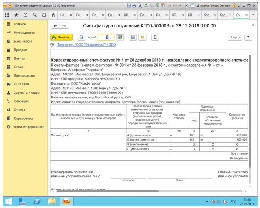Image resolution: width=260 pixels, height=208 pixels.
Task: Open the Руководителю section
Action: [x=25, y=33]
